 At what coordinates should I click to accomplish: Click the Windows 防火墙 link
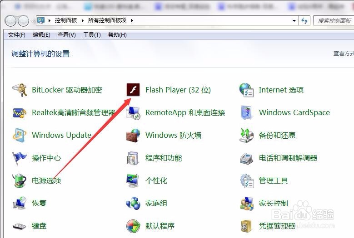coord(174,136)
